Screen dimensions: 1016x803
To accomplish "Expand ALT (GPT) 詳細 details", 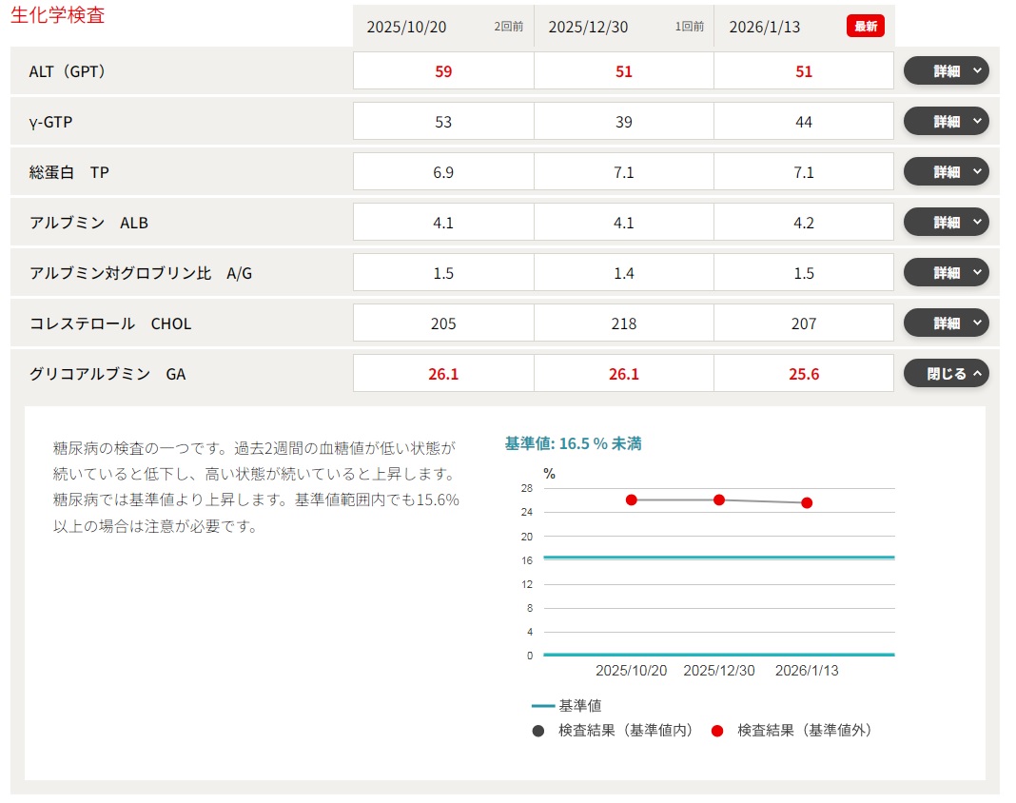I will click(946, 71).
